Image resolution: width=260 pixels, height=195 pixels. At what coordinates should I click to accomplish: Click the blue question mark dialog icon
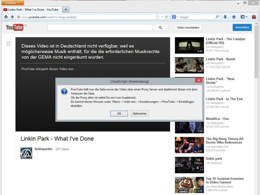64,91
